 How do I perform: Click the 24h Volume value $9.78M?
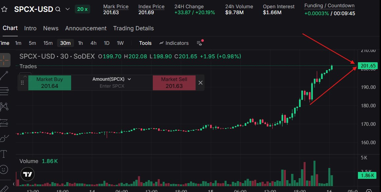(x=234, y=13)
